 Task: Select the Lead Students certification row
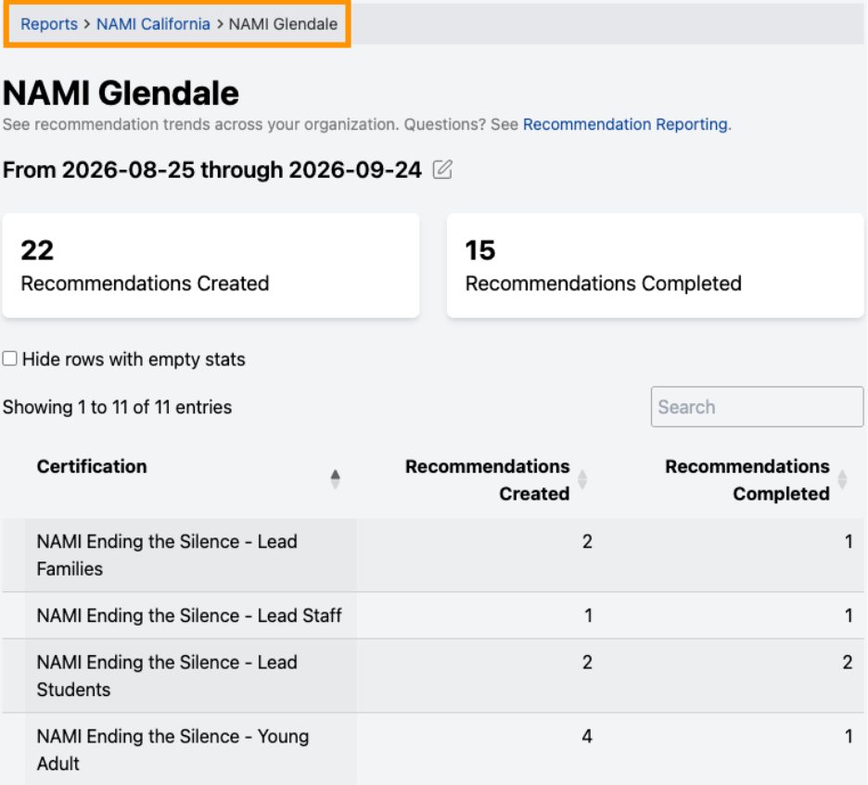[433, 676]
